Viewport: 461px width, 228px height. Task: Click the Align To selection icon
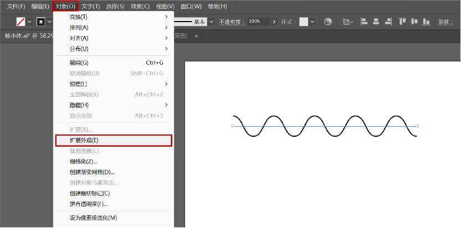(348, 22)
